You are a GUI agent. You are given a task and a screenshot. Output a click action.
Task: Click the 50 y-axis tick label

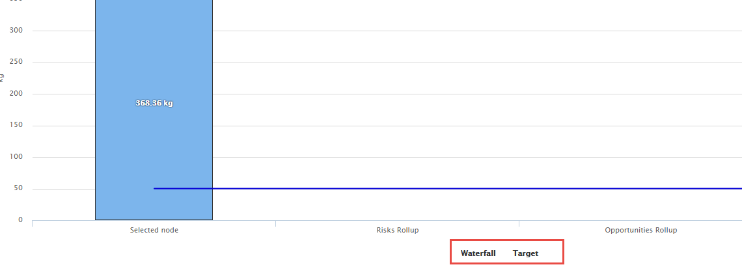coord(18,189)
